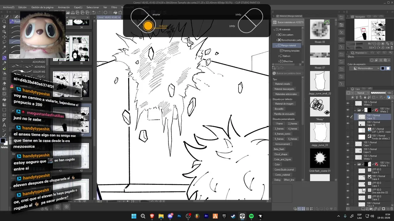
Task: Expand the Effect line folder
Action: coord(279,61)
